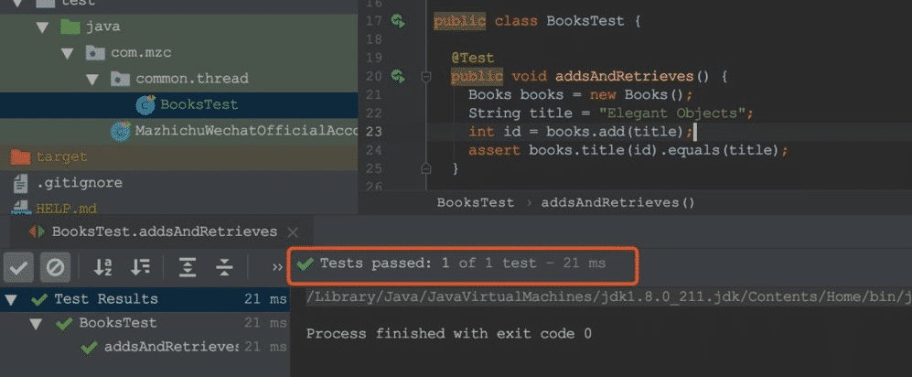Toggle the Show Passed tests button
This screenshot has width=912, height=377.
pos(20,267)
